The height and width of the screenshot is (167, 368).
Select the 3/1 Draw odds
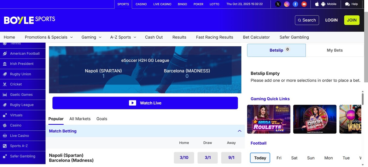pyautogui.click(x=207, y=158)
